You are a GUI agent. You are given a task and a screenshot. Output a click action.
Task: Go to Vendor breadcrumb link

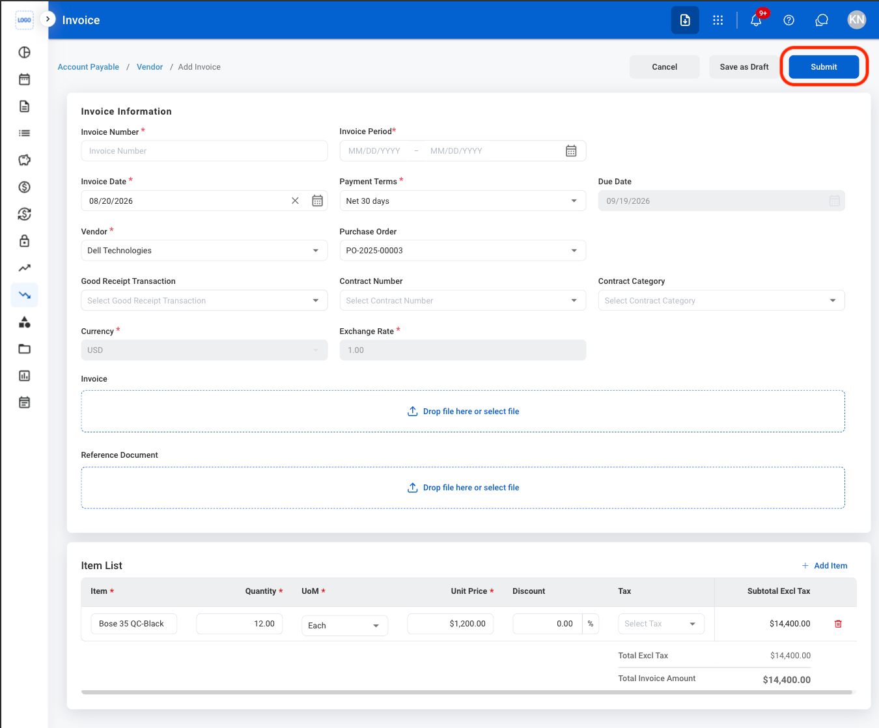pyautogui.click(x=150, y=67)
